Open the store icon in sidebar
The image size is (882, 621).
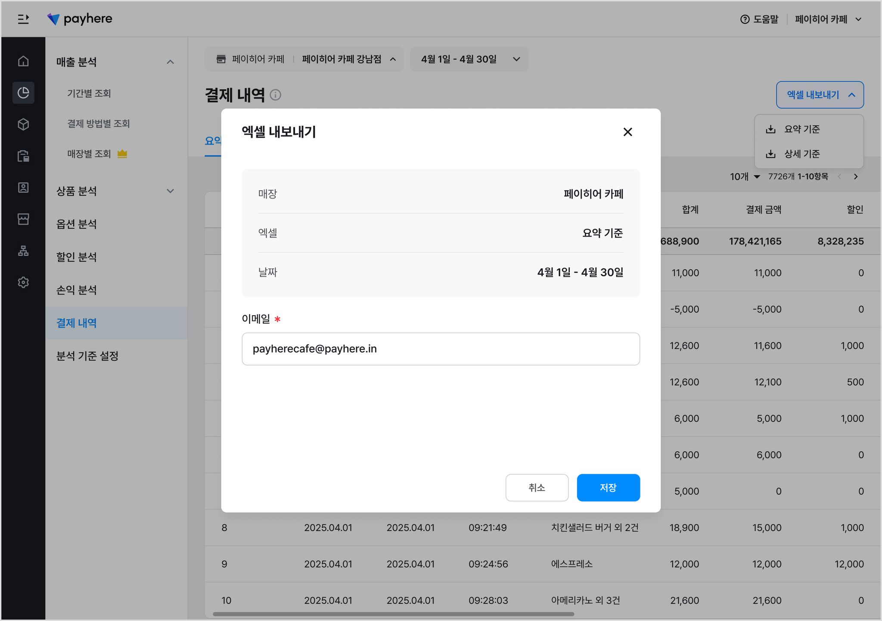pos(23,219)
